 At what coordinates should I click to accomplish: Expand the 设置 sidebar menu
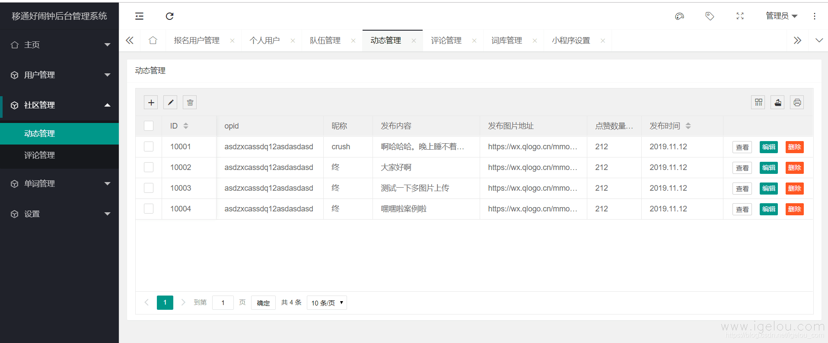coord(60,214)
